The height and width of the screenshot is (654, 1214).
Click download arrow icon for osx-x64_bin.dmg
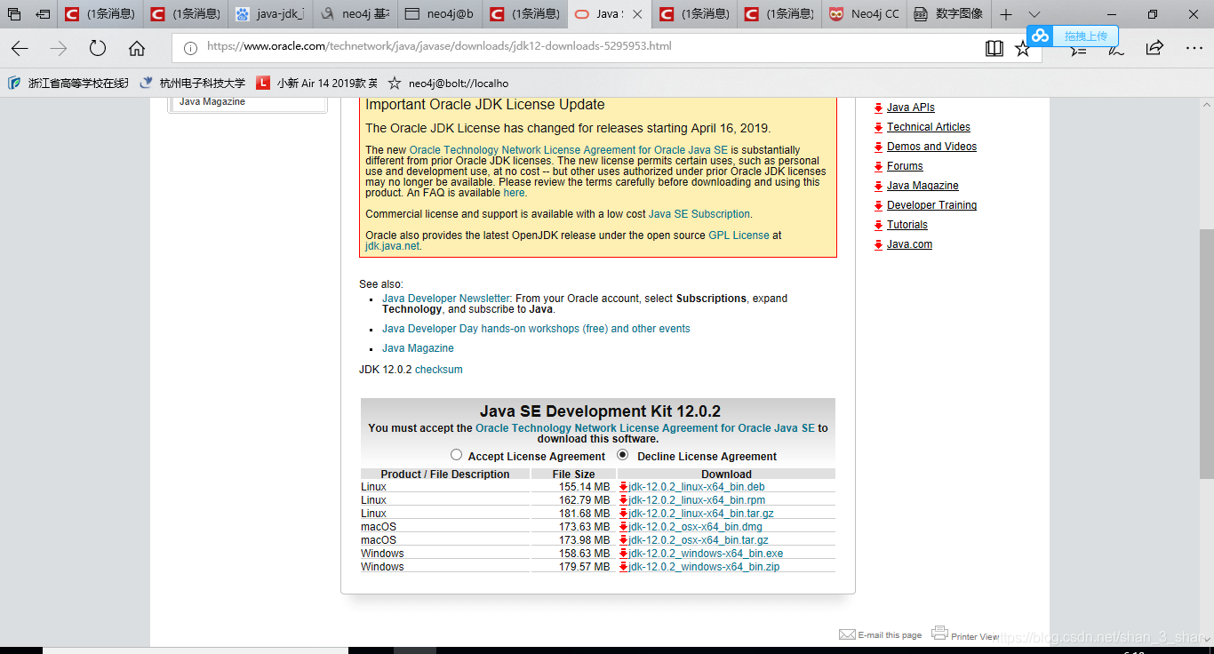tap(624, 527)
